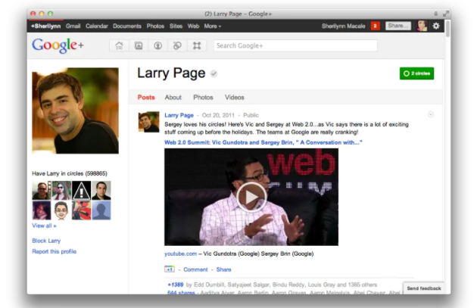474x308 pixels.
Task: Open the Games icon in toolbar
Action: click(x=196, y=45)
